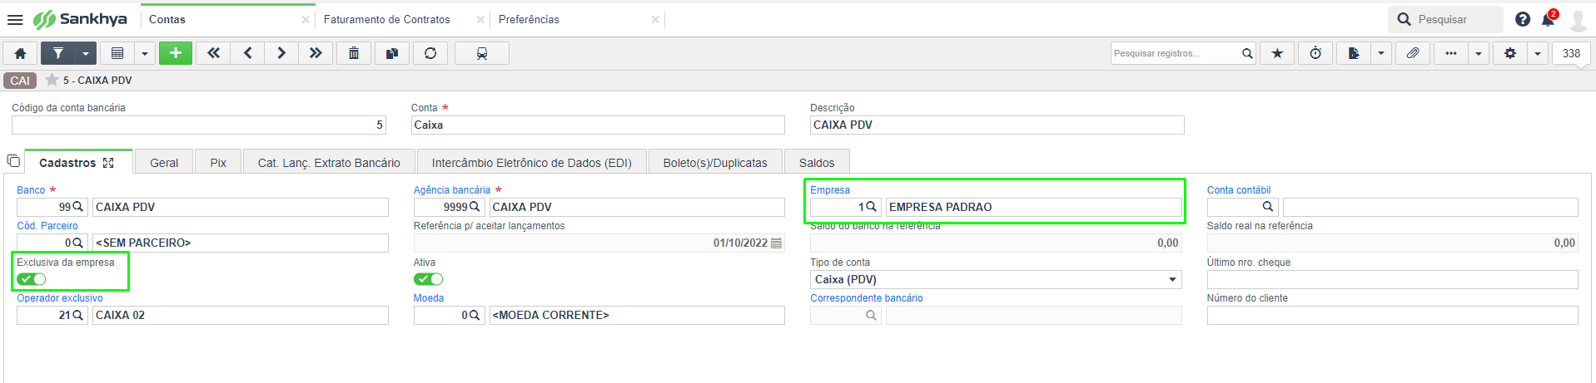Click the Correspondente bancário link label

click(x=867, y=298)
